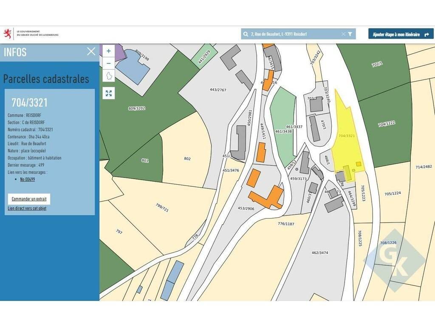Click Ajouter étape à mon itinéraire
The height and width of the screenshot is (326, 435).
[x=401, y=34]
